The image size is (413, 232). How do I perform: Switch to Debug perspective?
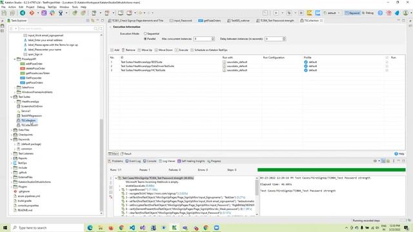tap(368, 13)
